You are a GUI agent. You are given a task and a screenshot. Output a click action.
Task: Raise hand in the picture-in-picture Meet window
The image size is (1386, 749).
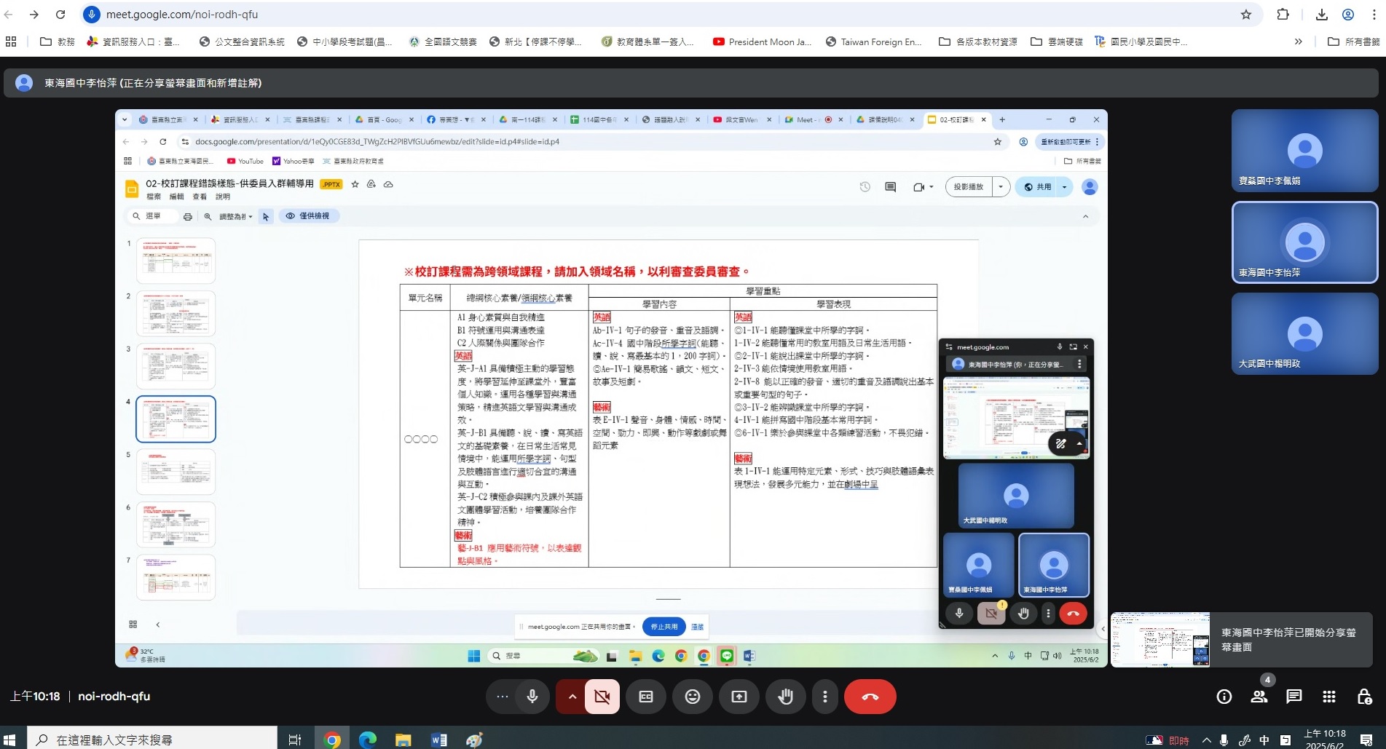1023,614
